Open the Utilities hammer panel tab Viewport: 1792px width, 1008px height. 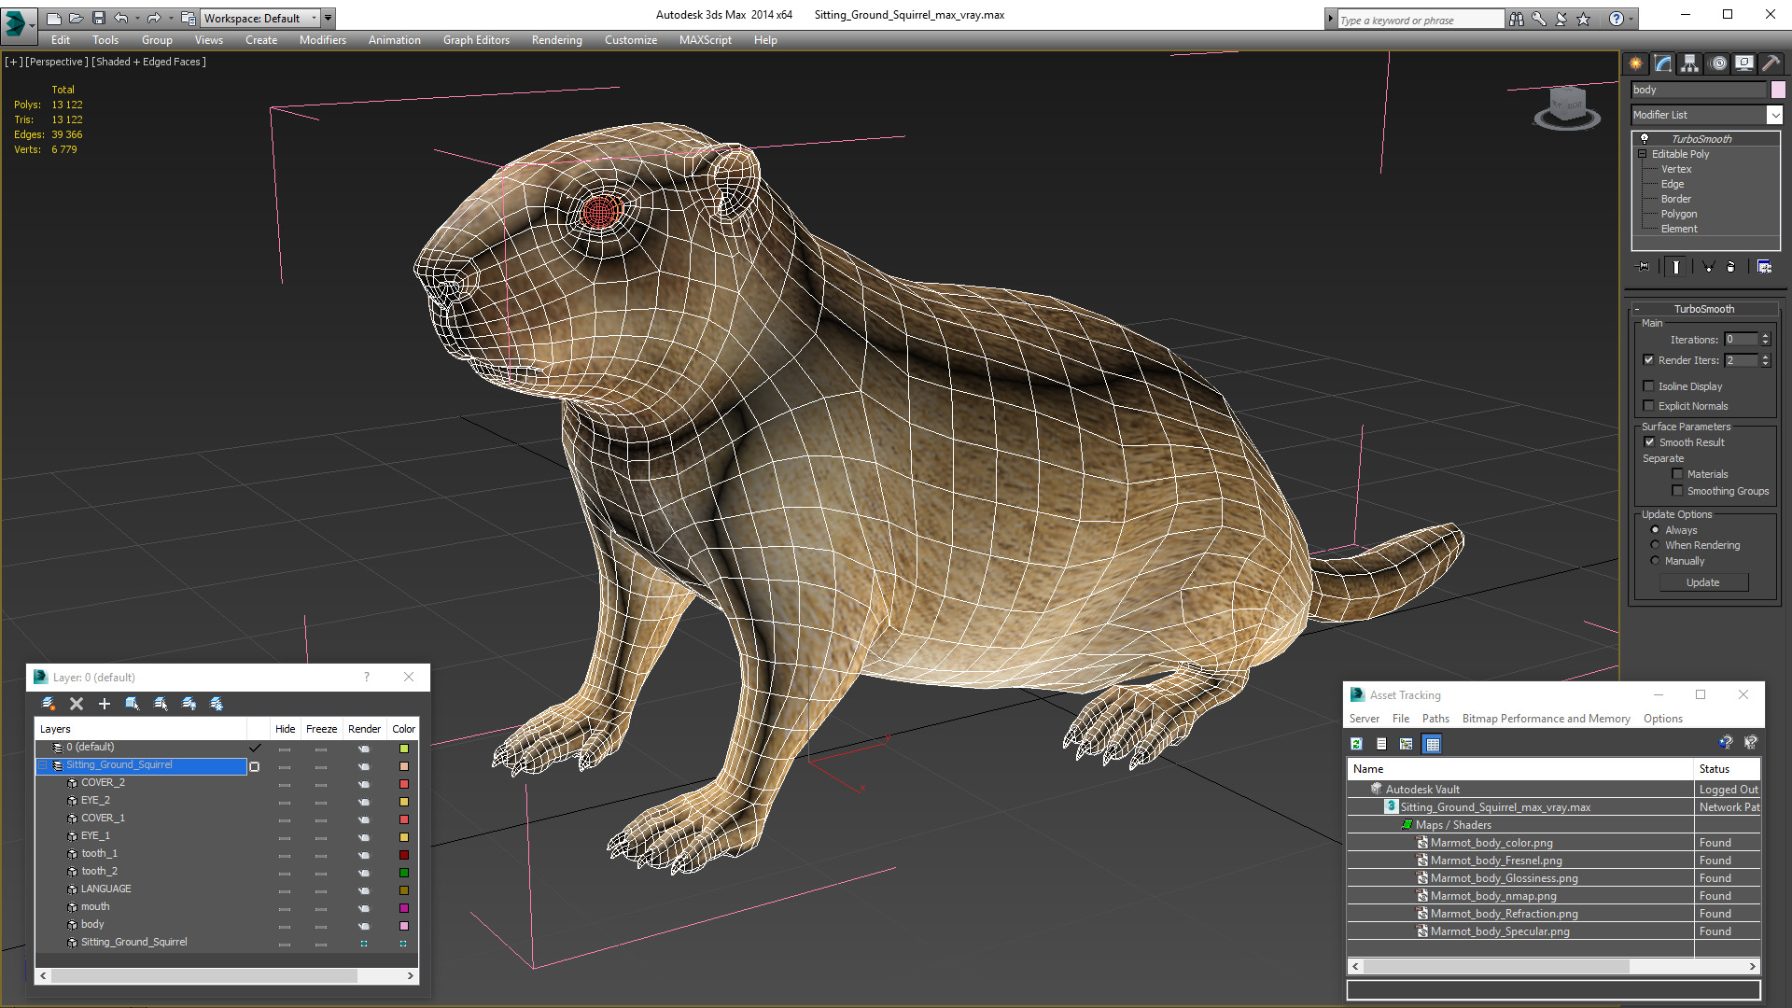coord(1771,63)
